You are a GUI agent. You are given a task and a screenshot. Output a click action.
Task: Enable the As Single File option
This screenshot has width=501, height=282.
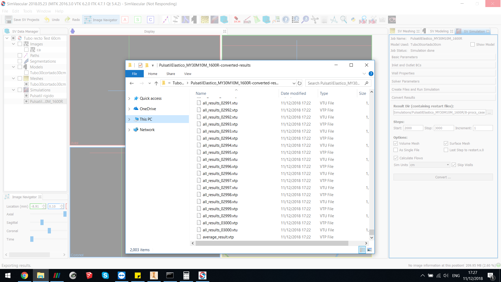pyautogui.click(x=396, y=150)
